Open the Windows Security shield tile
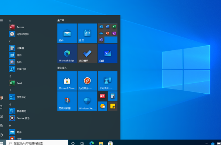This screenshot has height=145, width=221. 87,101
